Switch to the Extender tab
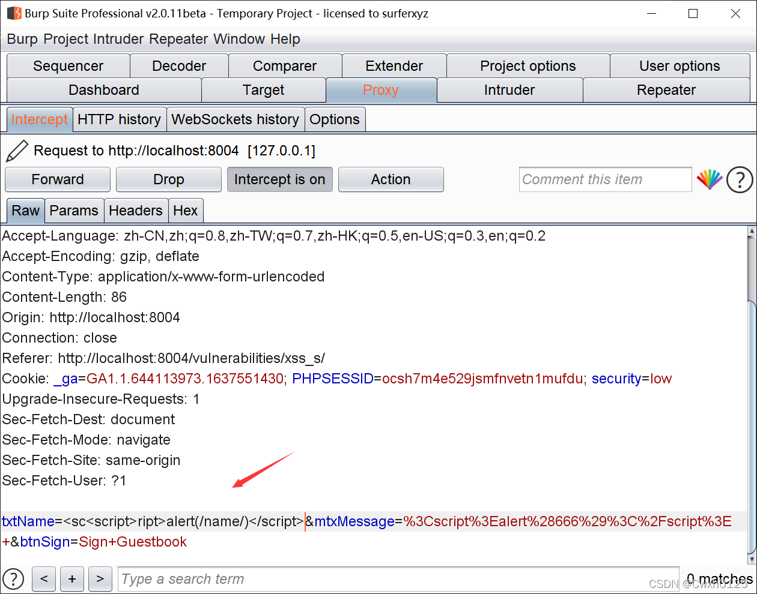The height and width of the screenshot is (594, 757). click(x=394, y=66)
